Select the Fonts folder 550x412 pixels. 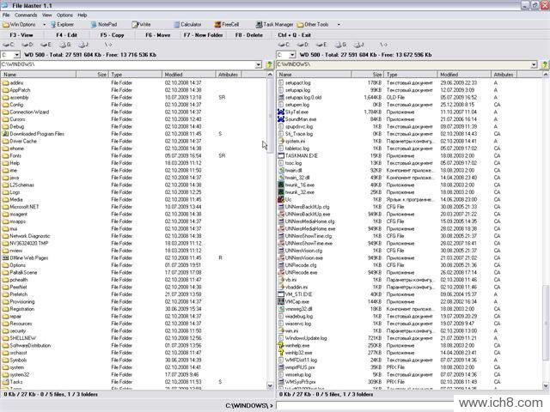click(x=15, y=156)
